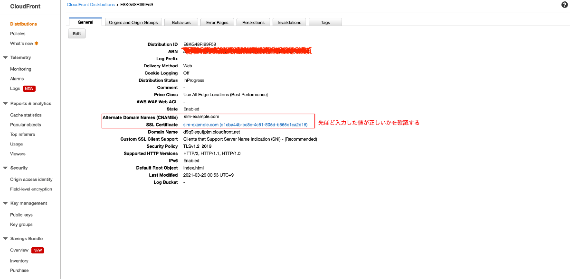Open Public keys under Key management
The height and width of the screenshot is (279, 570).
click(x=21, y=215)
